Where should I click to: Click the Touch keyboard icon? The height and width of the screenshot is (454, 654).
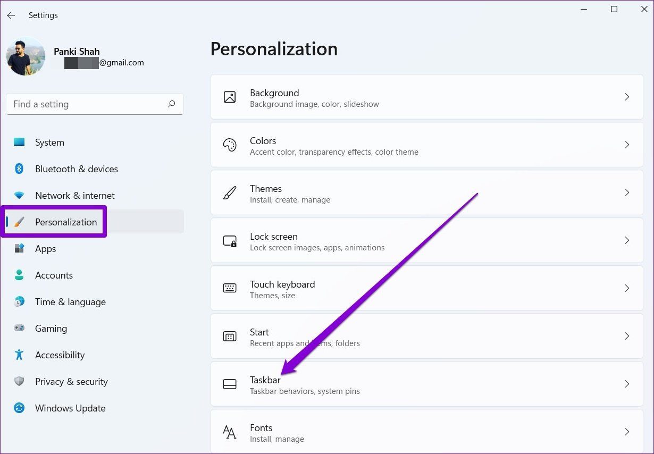tap(230, 288)
